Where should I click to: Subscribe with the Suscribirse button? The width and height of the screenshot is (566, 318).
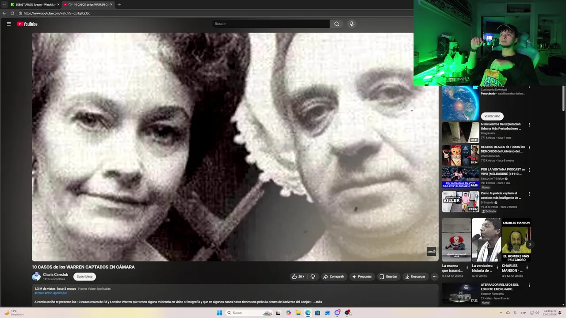click(x=84, y=276)
